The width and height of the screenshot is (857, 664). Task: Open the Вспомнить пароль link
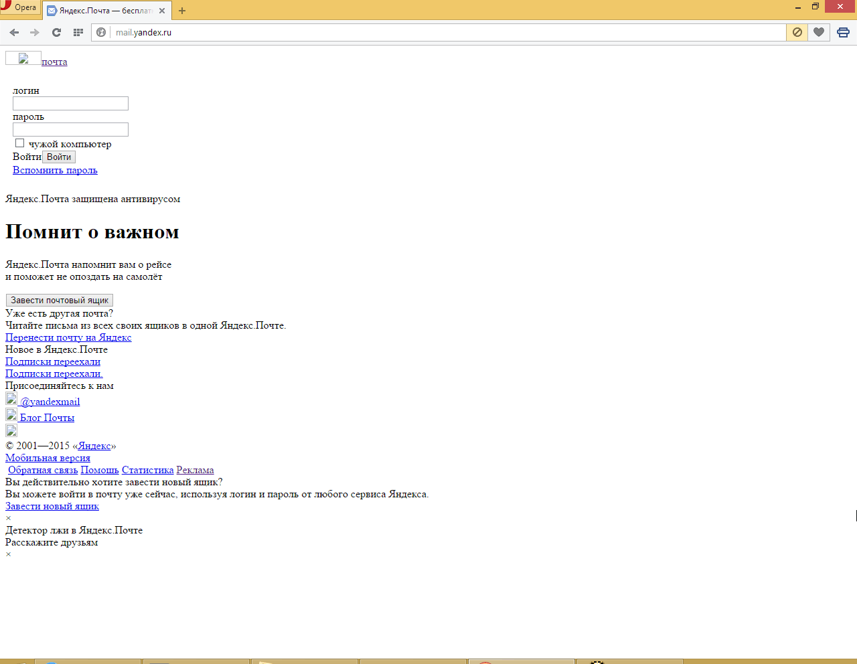(55, 170)
